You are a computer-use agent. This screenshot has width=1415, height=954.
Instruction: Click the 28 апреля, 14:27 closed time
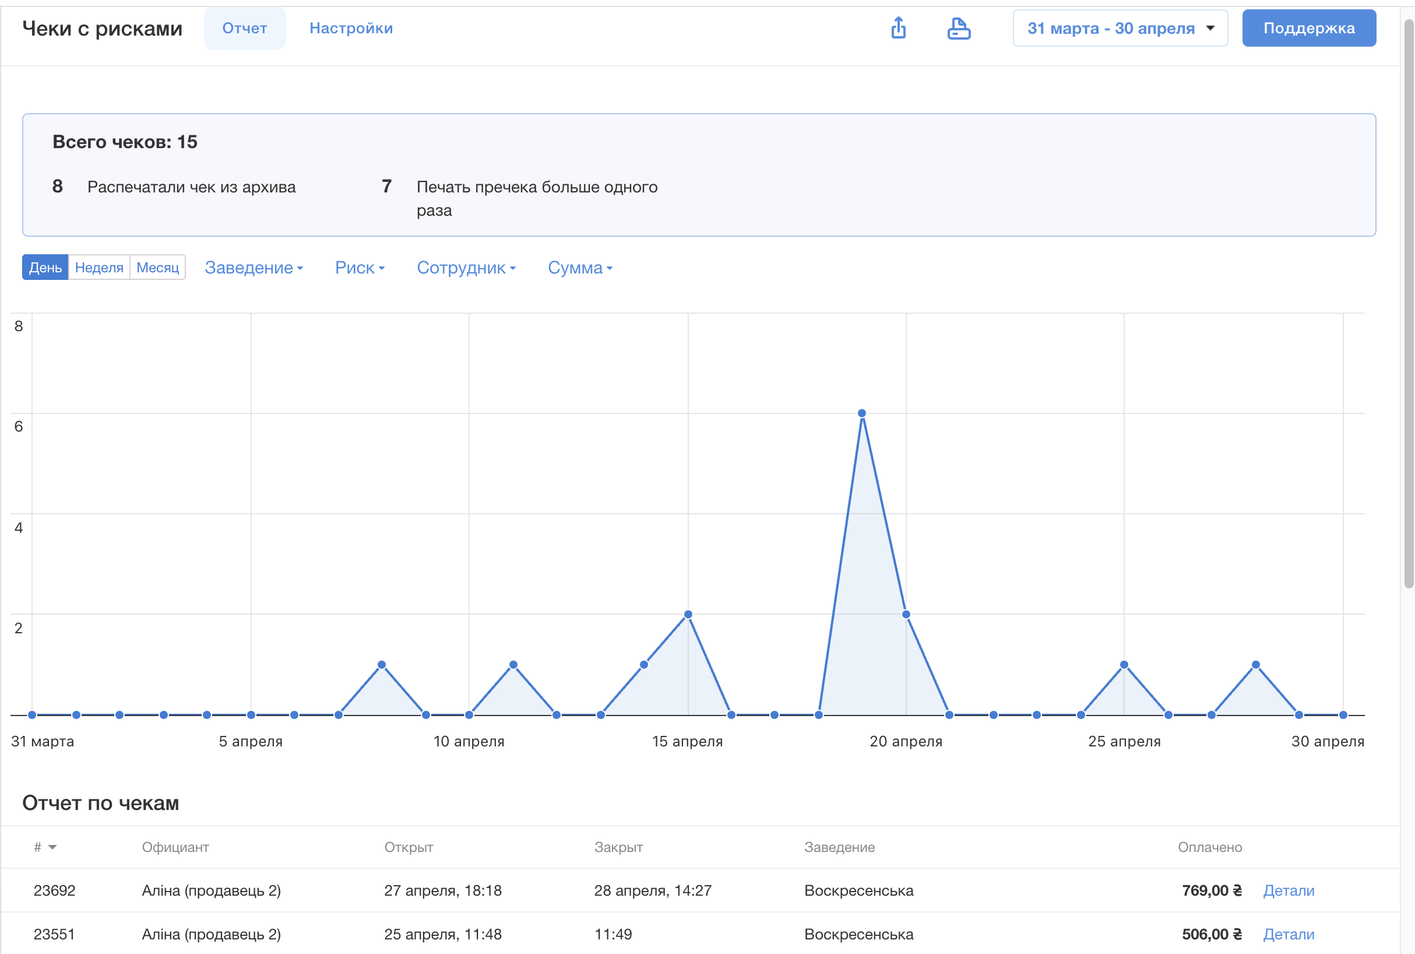tap(653, 890)
